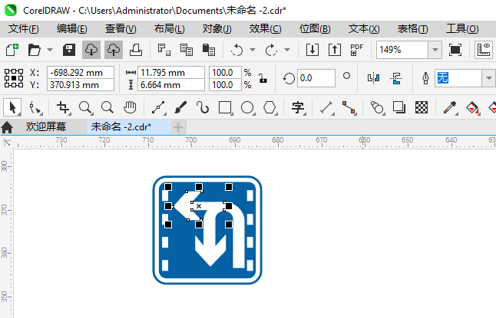Select the Freehand line tool
This screenshot has width=496, height=318.
(x=159, y=108)
